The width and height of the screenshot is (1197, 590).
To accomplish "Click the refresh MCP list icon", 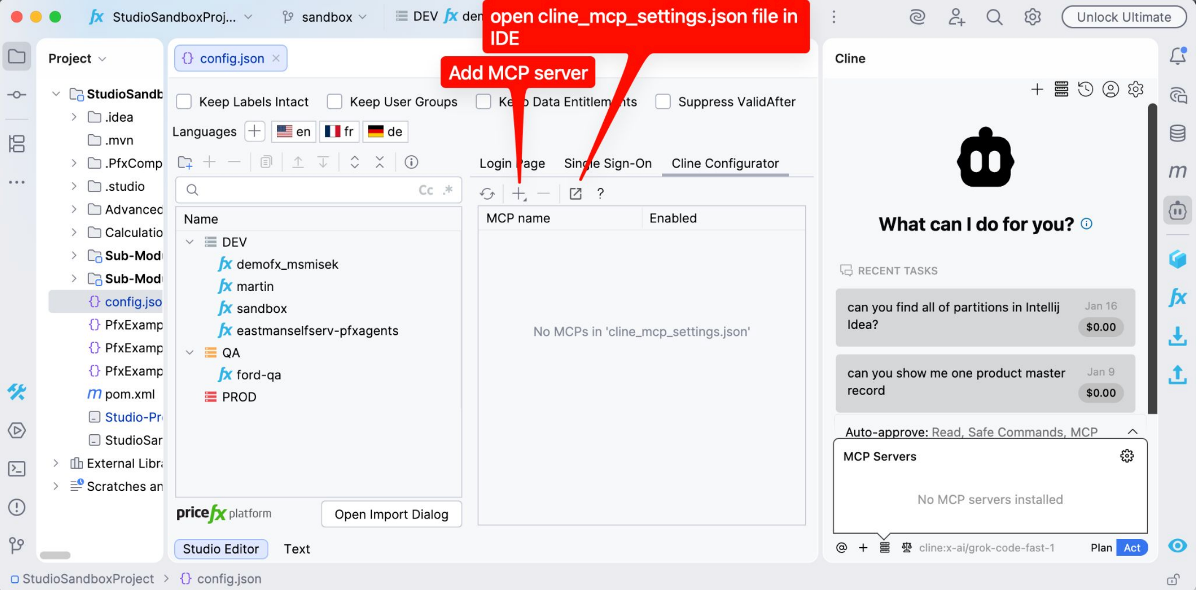I will [x=487, y=193].
